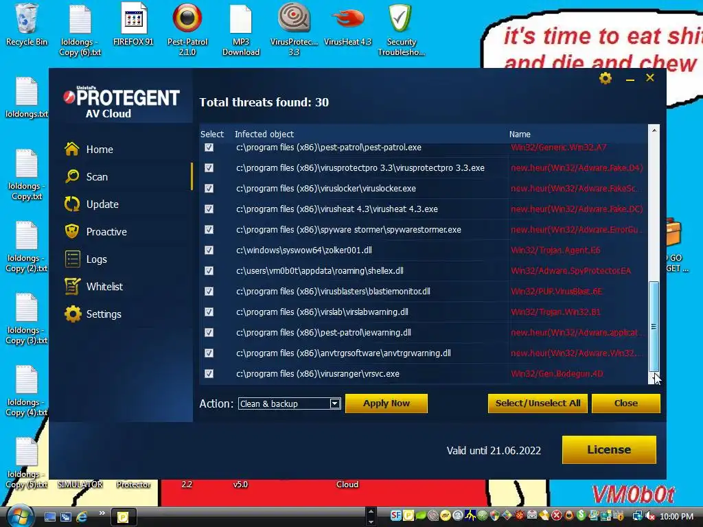Close the Protegent window with the X
The height and width of the screenshot is (527, 703).
649,78
